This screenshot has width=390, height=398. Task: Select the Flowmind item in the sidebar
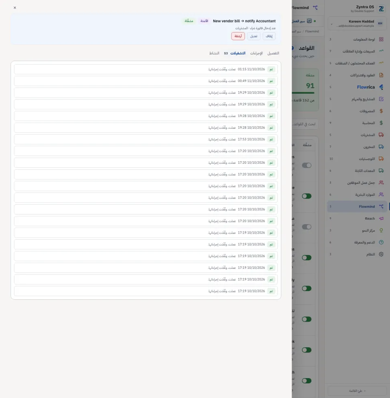point(357,206)
